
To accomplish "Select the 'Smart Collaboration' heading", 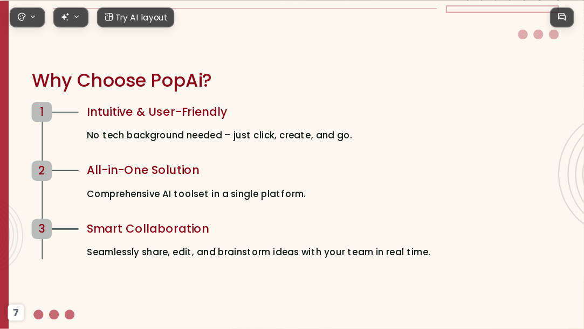I will click(x=148, y=229).
